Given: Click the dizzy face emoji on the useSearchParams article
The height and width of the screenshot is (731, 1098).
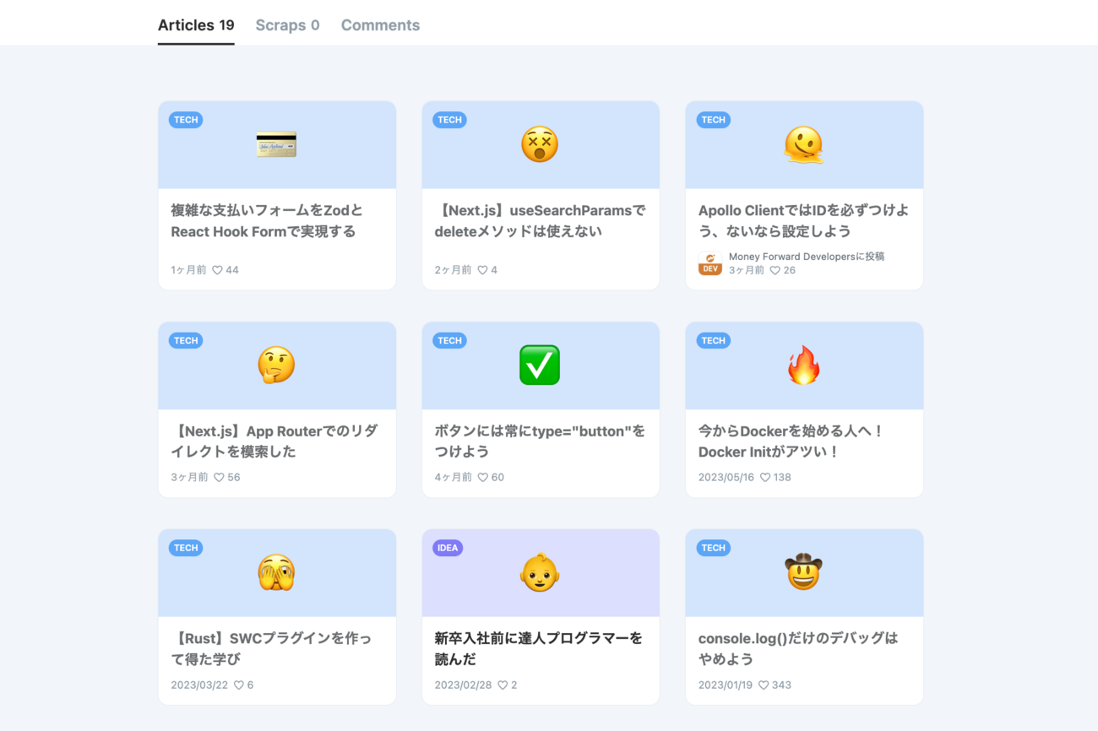Looking at the screenshot, I should pos(541,143).
